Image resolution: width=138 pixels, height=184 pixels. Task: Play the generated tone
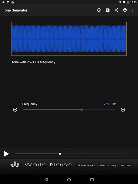pos(6,154)
